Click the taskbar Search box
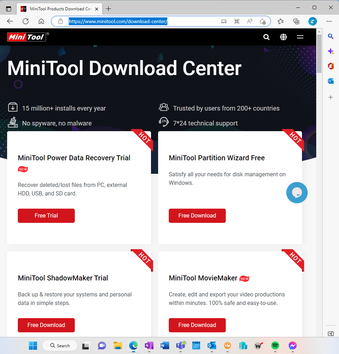339x354 pixels. (60, 345)
